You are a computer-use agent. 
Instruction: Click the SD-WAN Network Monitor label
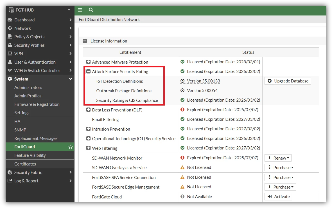117,158
